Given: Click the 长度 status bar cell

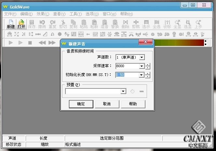Looking at the screenshot, I should 45,138.
